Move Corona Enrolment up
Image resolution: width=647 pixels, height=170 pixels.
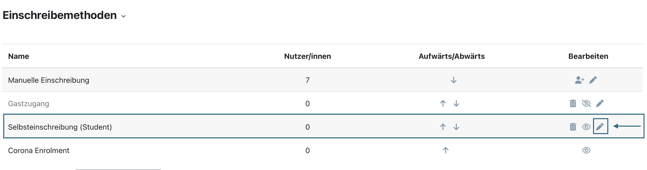point(446,150)
